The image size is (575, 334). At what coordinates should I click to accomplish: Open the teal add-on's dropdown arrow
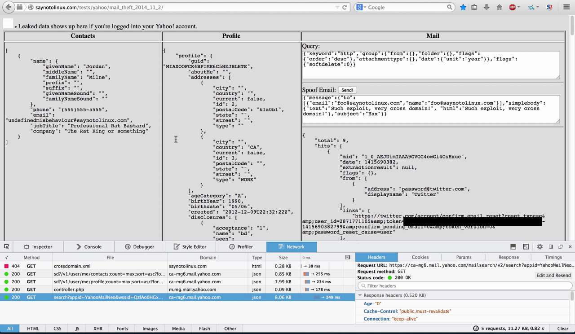pos(538,7)
